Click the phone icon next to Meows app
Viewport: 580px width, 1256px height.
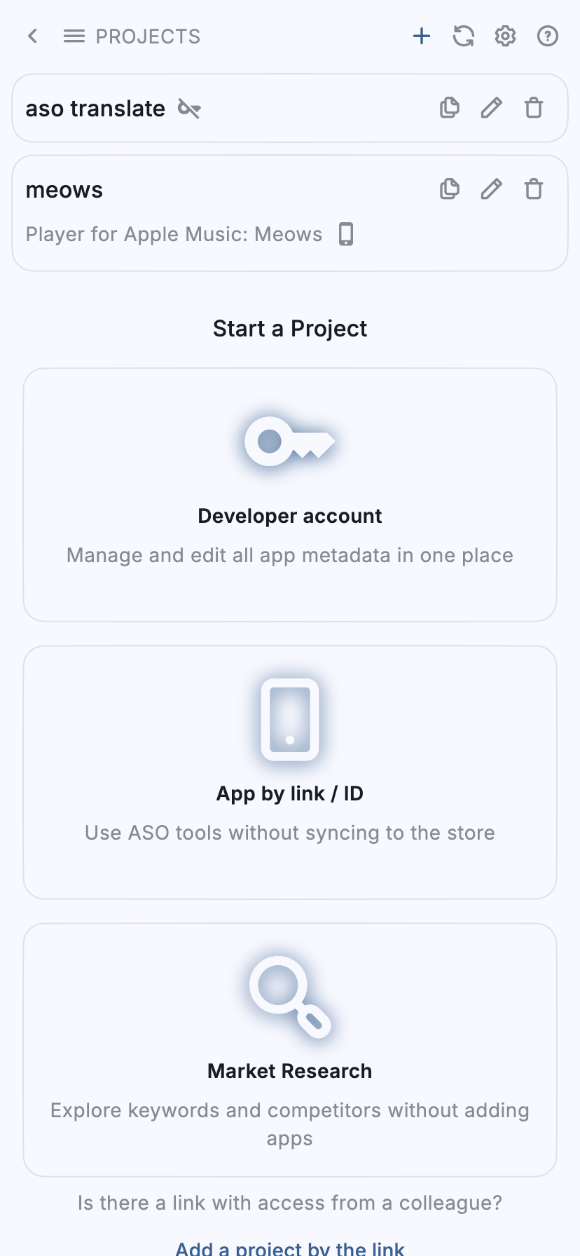point(345,234)
